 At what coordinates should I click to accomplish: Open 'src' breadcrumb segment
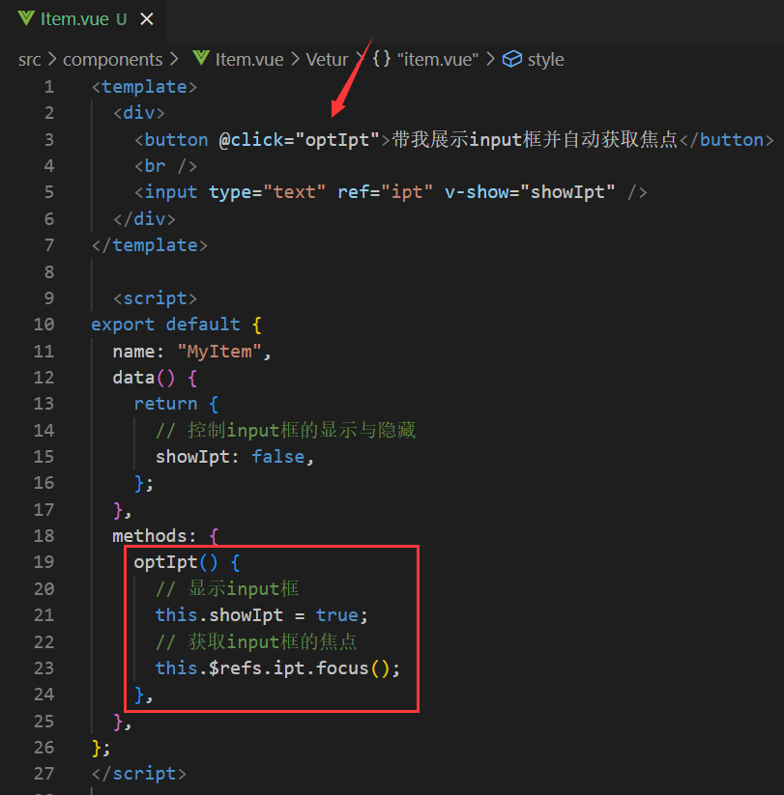coord(29,60)
